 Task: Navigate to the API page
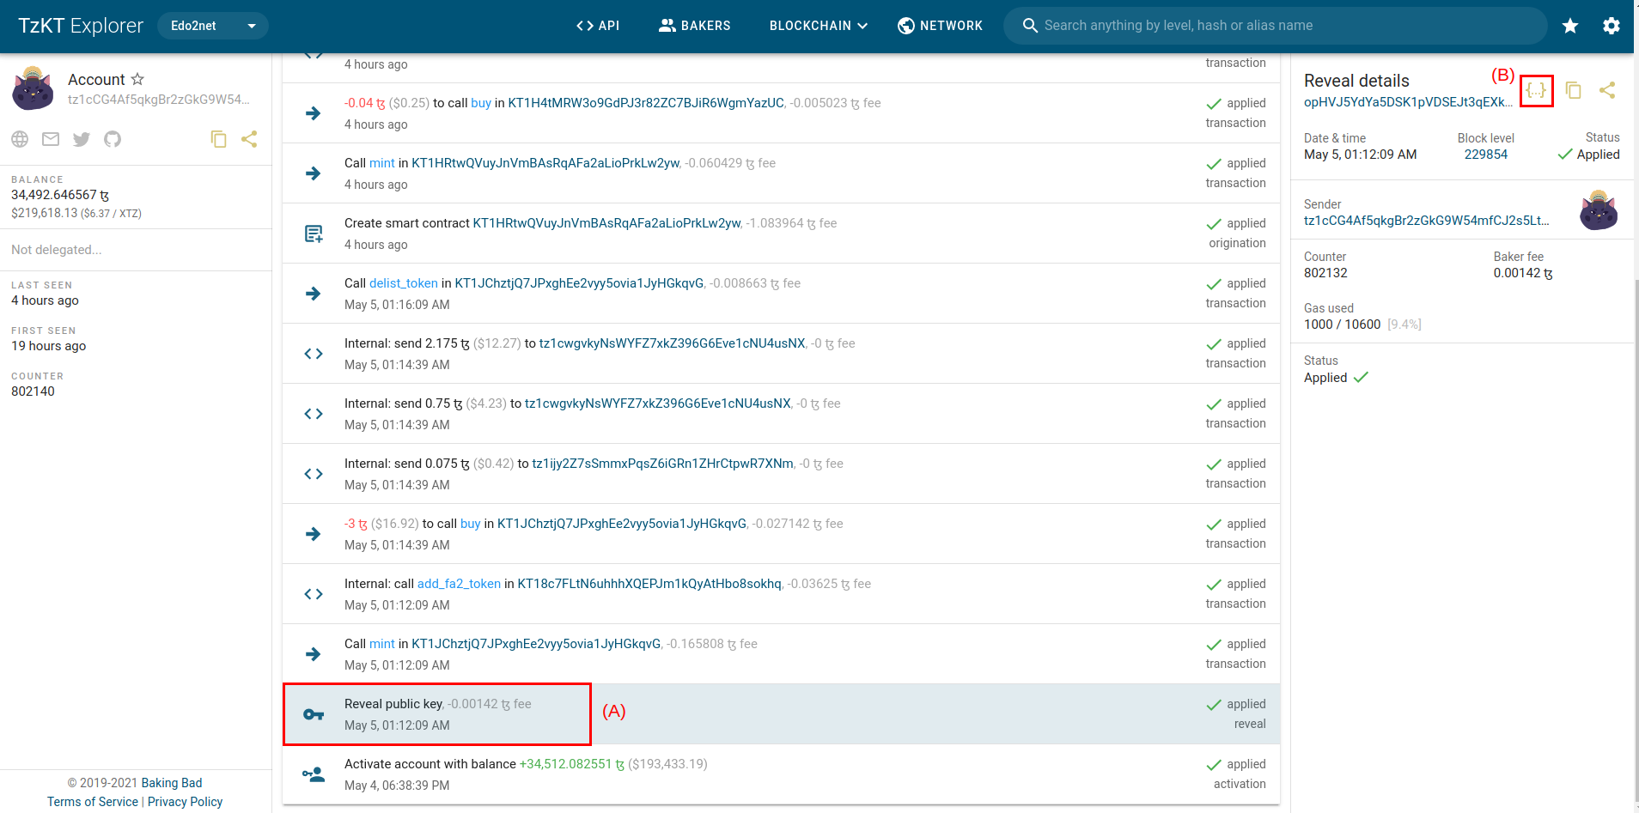click(x=599, y=25)
